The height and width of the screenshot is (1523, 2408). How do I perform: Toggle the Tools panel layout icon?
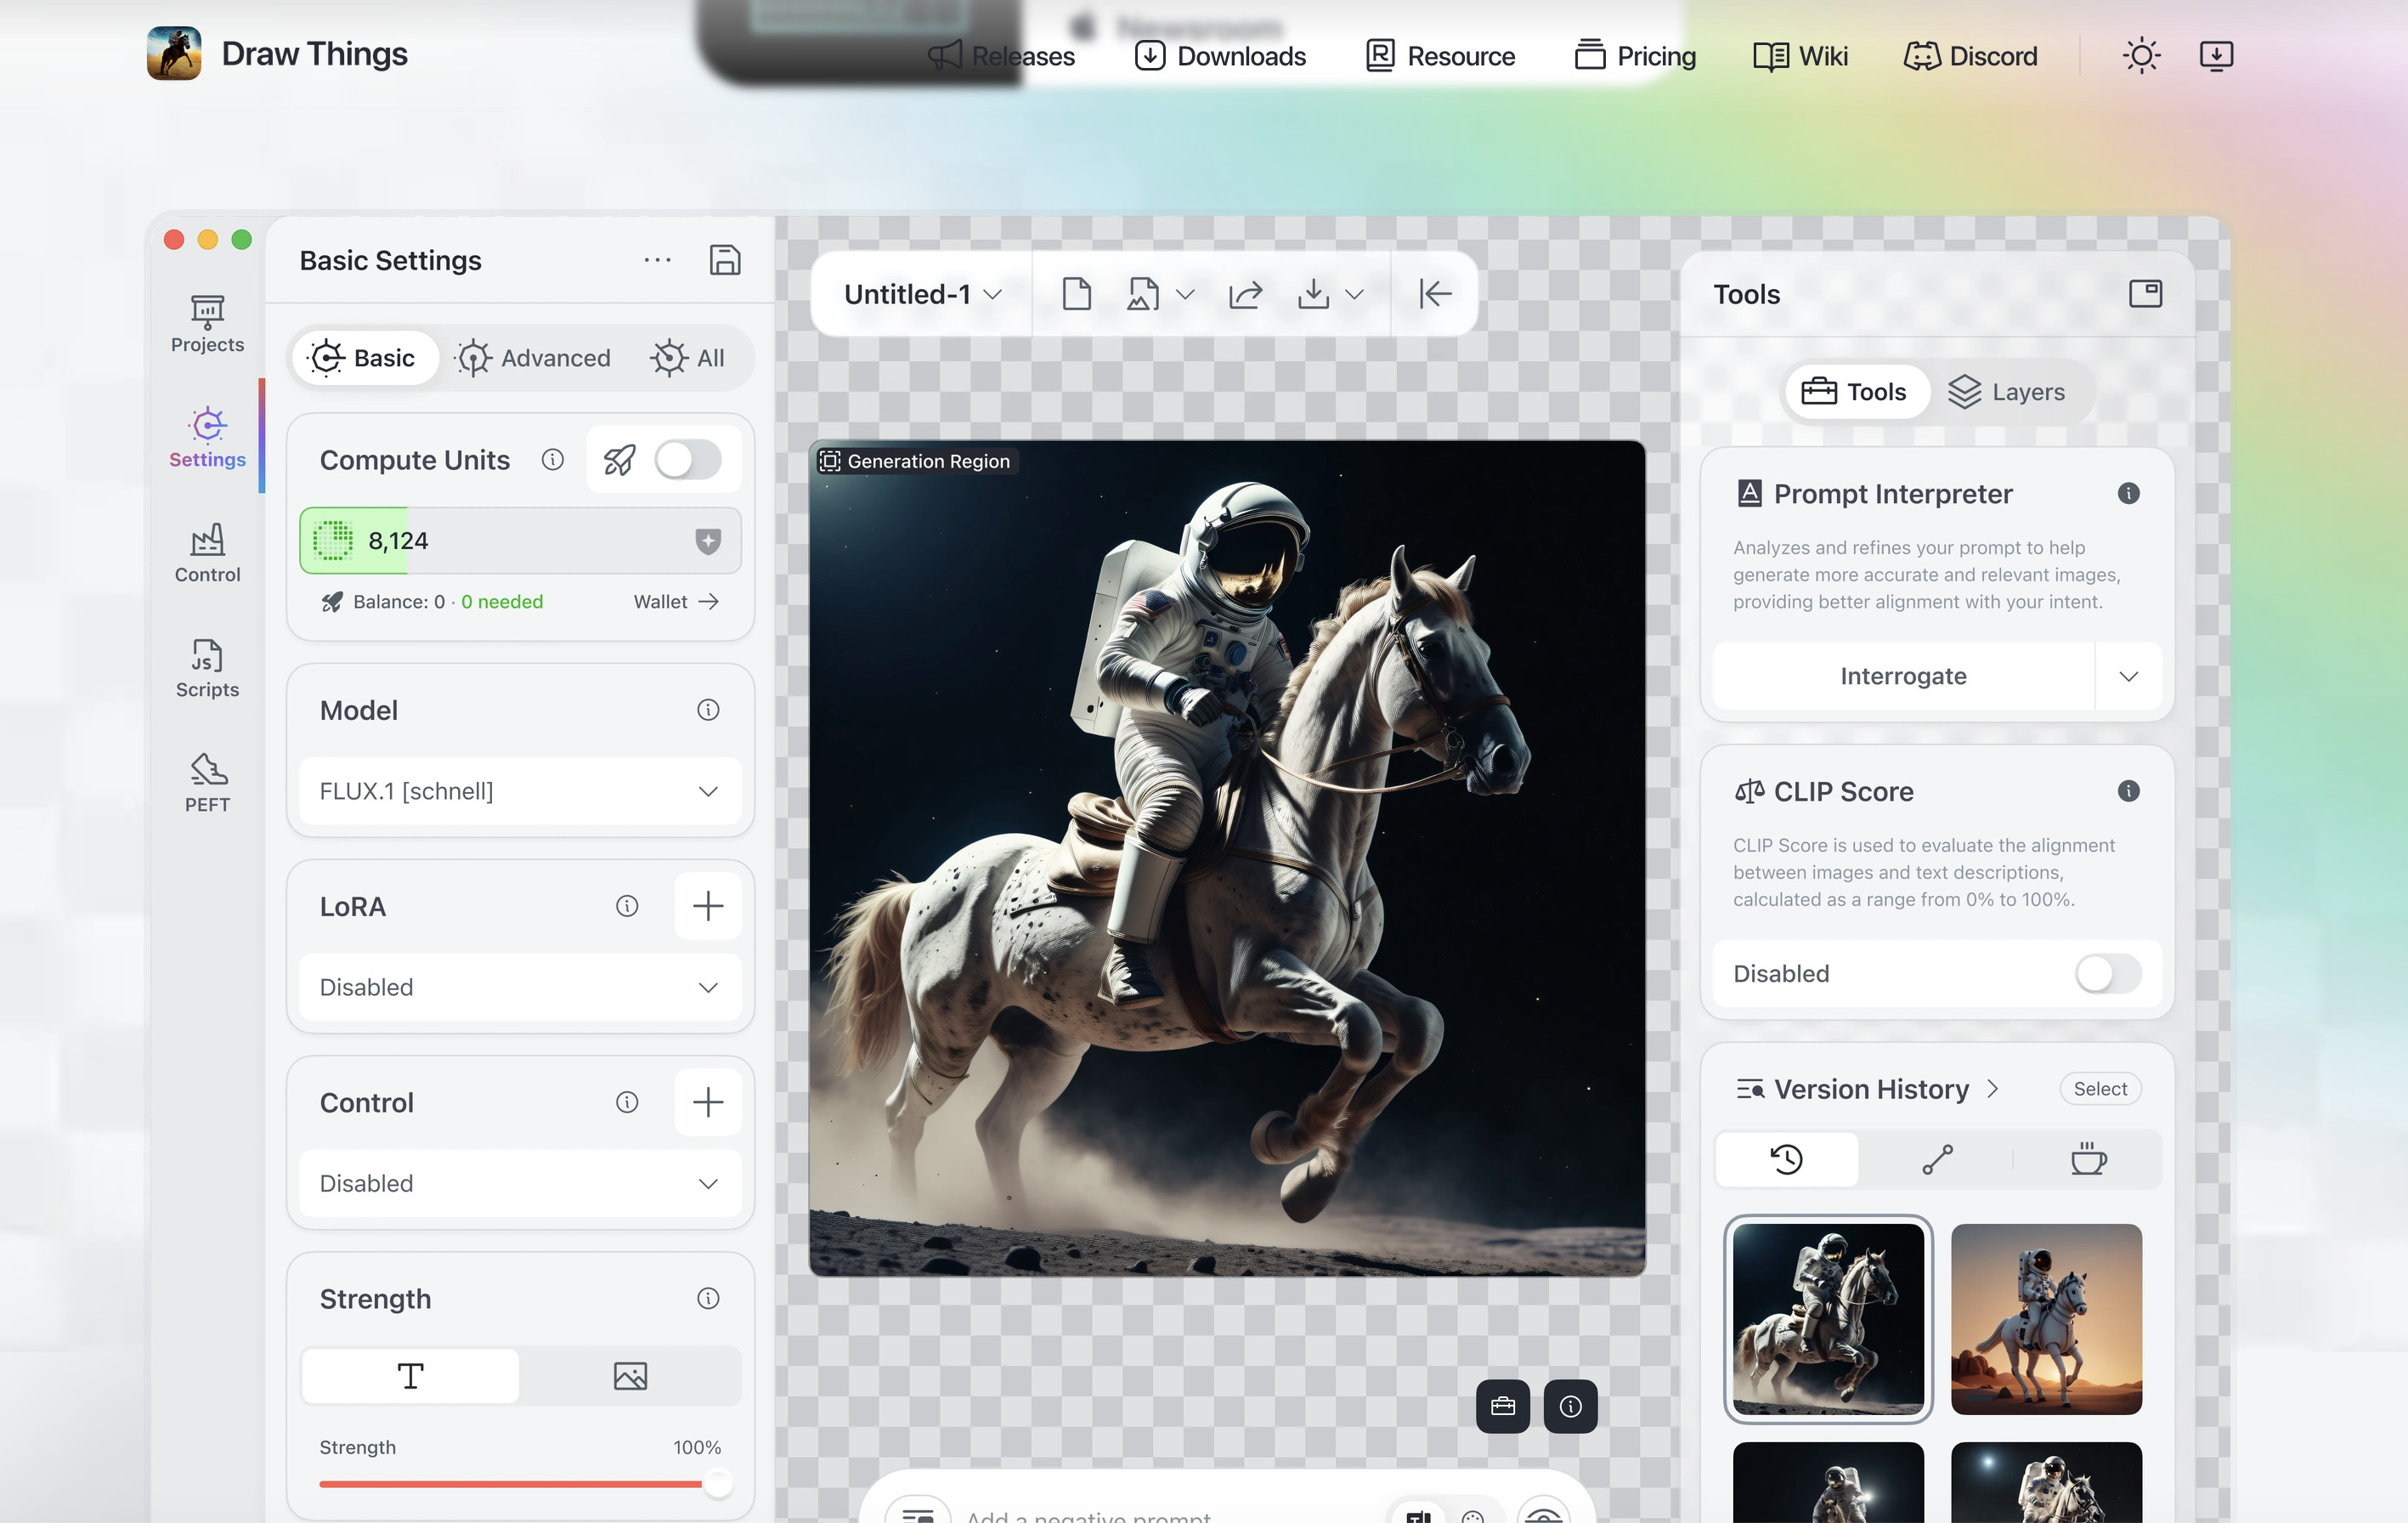pos(2146,294)
